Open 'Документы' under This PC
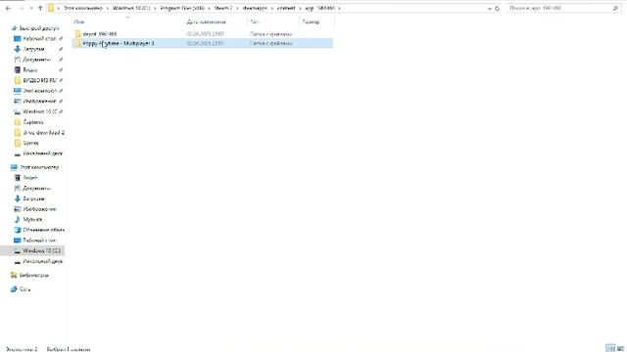 point(36,188)
